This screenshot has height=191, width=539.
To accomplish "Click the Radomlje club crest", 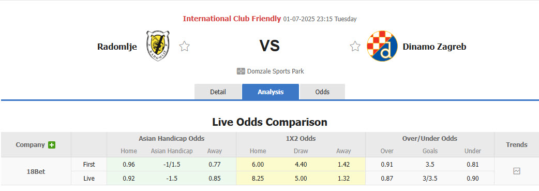I will pos(158,46).
